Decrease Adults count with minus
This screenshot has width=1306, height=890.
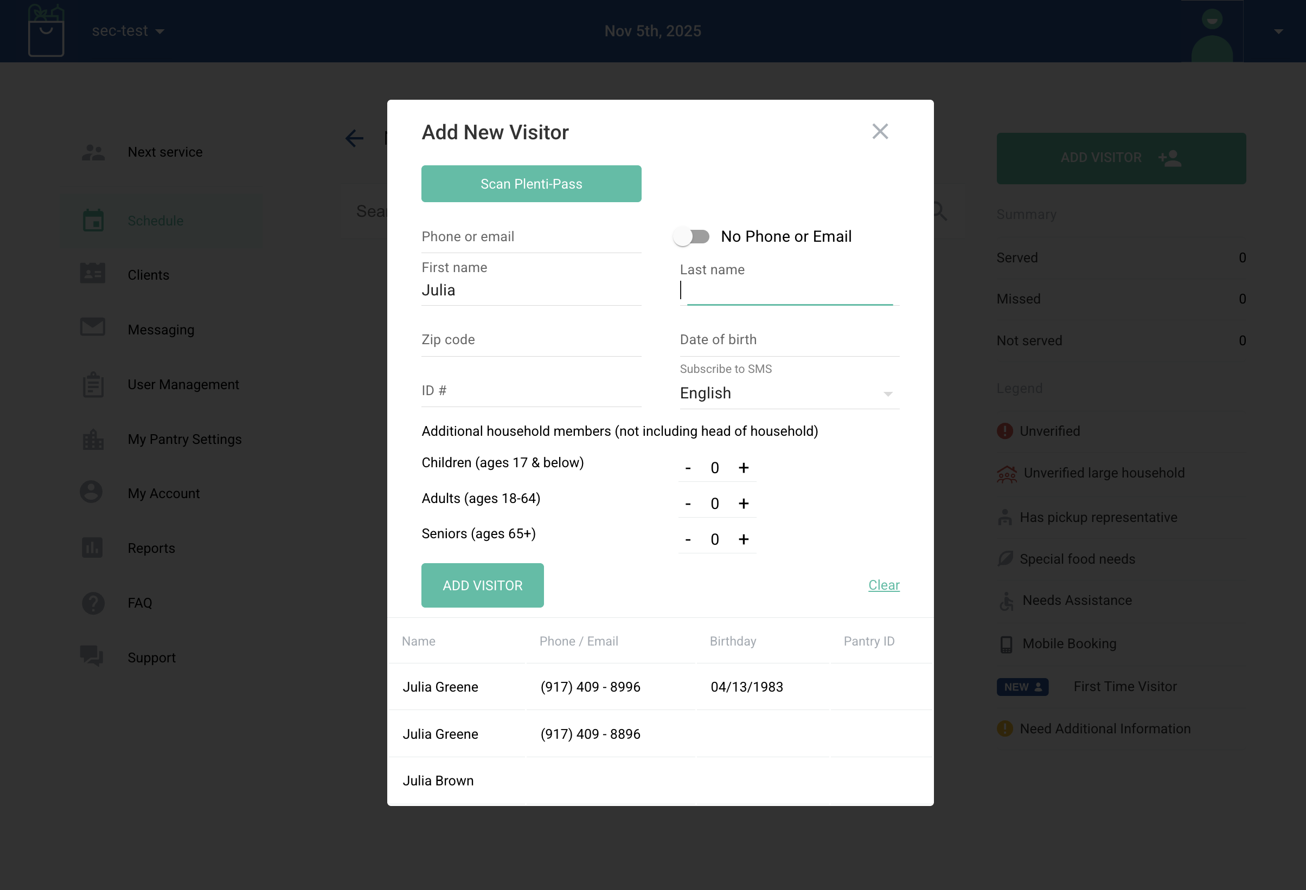tap(688, 504)
